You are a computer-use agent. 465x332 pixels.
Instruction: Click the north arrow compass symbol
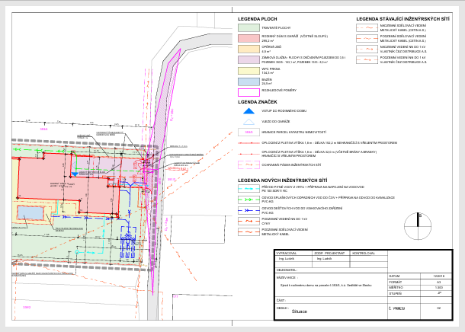[418, 220]
